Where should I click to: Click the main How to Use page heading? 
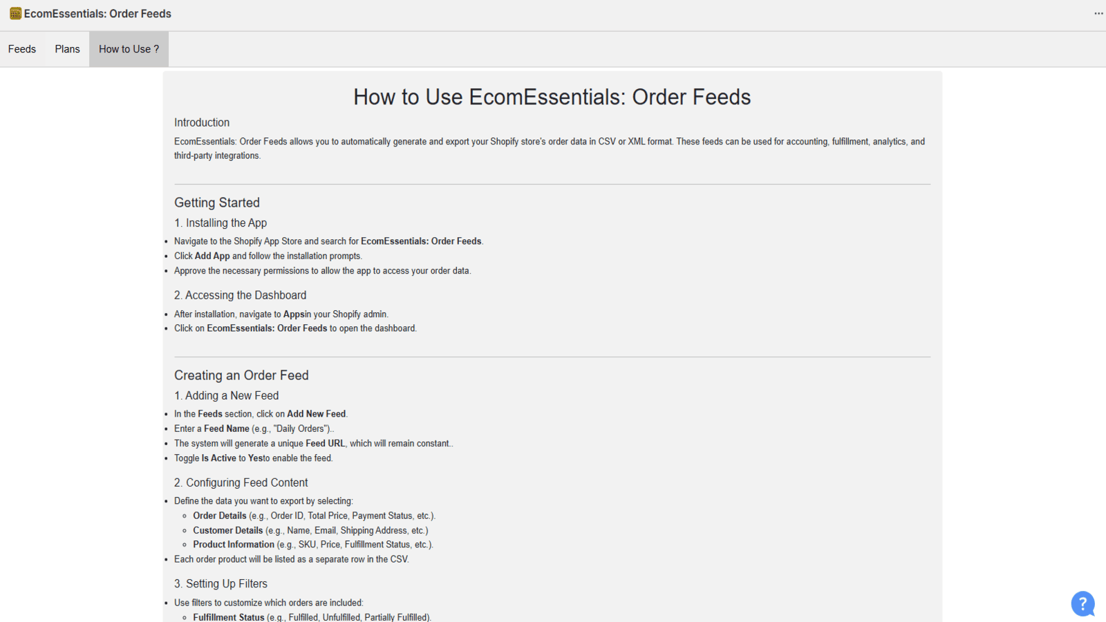(x=552, y=97)
